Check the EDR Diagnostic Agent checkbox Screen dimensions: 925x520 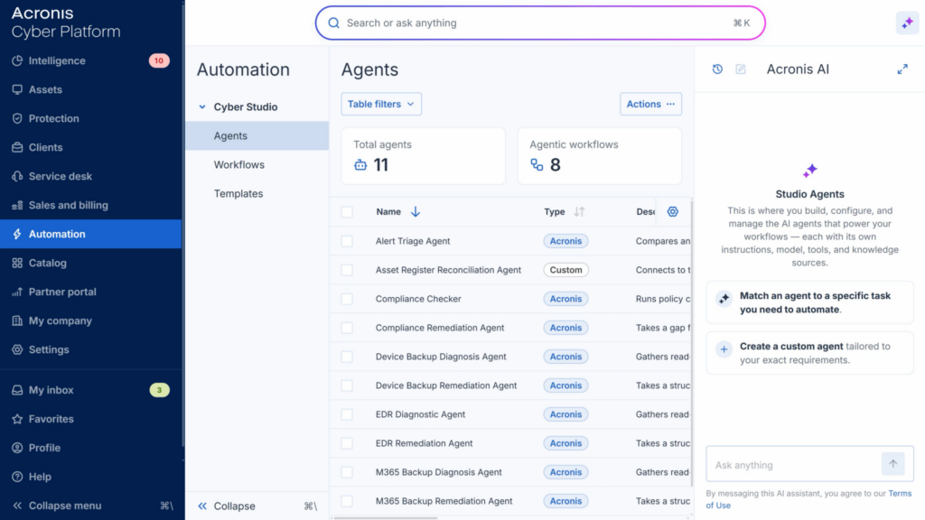[347, 414]
